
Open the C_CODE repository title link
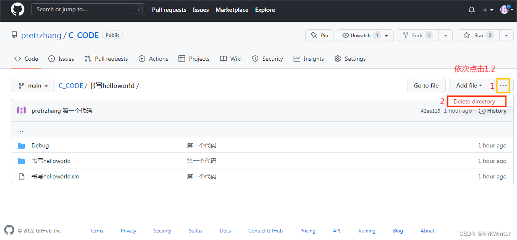pos(84,36)
